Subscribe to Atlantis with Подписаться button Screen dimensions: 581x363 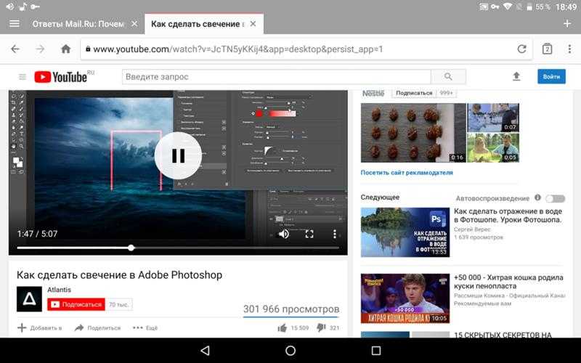pos(76,304)
